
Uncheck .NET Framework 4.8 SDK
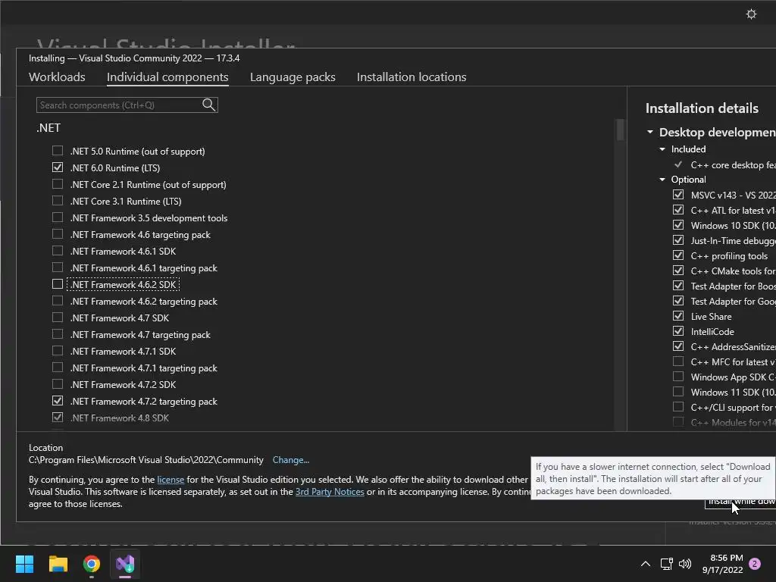click(58, 418)
